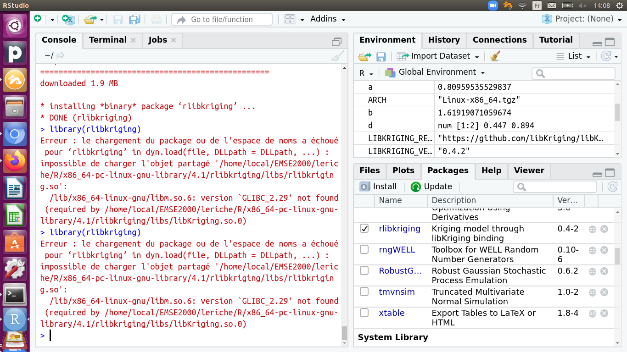The image size is (627, 352).
Task: Switch to the Help tab
Action: tap(491, 170)
